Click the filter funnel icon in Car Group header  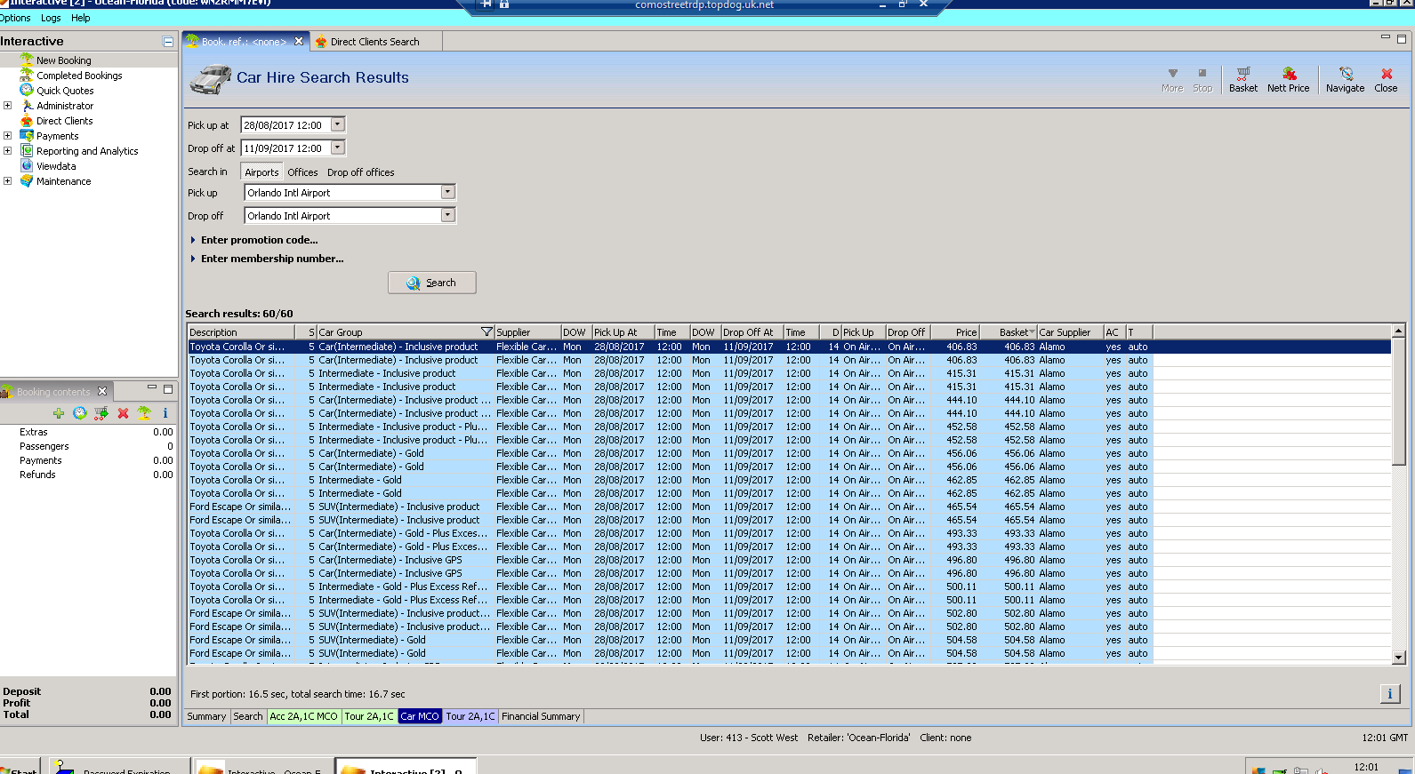pos(486,332)
